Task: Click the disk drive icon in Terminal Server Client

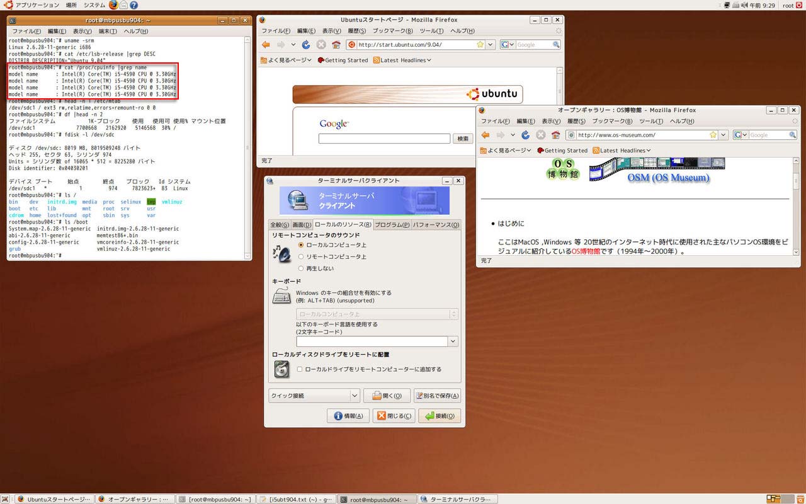Action: tap(281, 369)
